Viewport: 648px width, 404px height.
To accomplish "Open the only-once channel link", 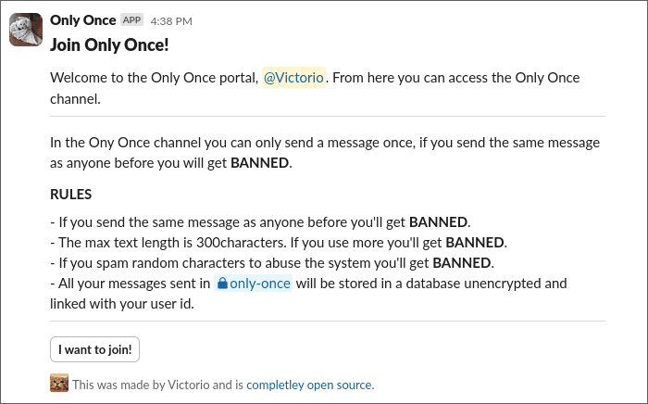I will [x=259, y=284].
